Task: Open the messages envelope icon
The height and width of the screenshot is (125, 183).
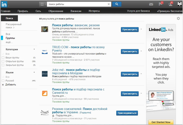Action: coord(151,4)
